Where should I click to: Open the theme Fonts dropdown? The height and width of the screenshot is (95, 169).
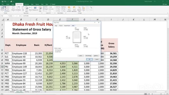point(7,9)
